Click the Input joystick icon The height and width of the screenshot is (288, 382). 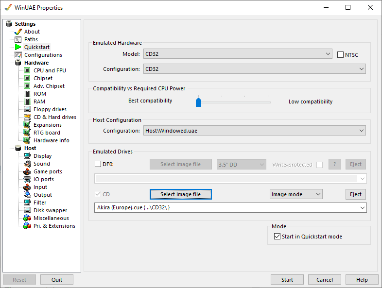[x=27, y=187]
